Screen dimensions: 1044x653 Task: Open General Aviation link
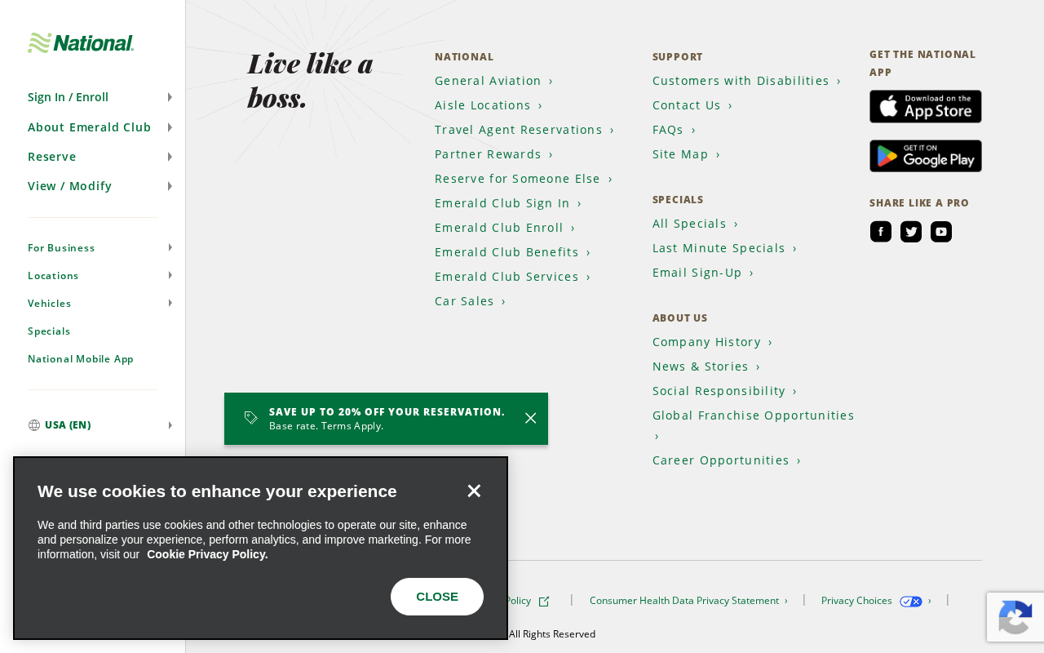pos(493,81)
